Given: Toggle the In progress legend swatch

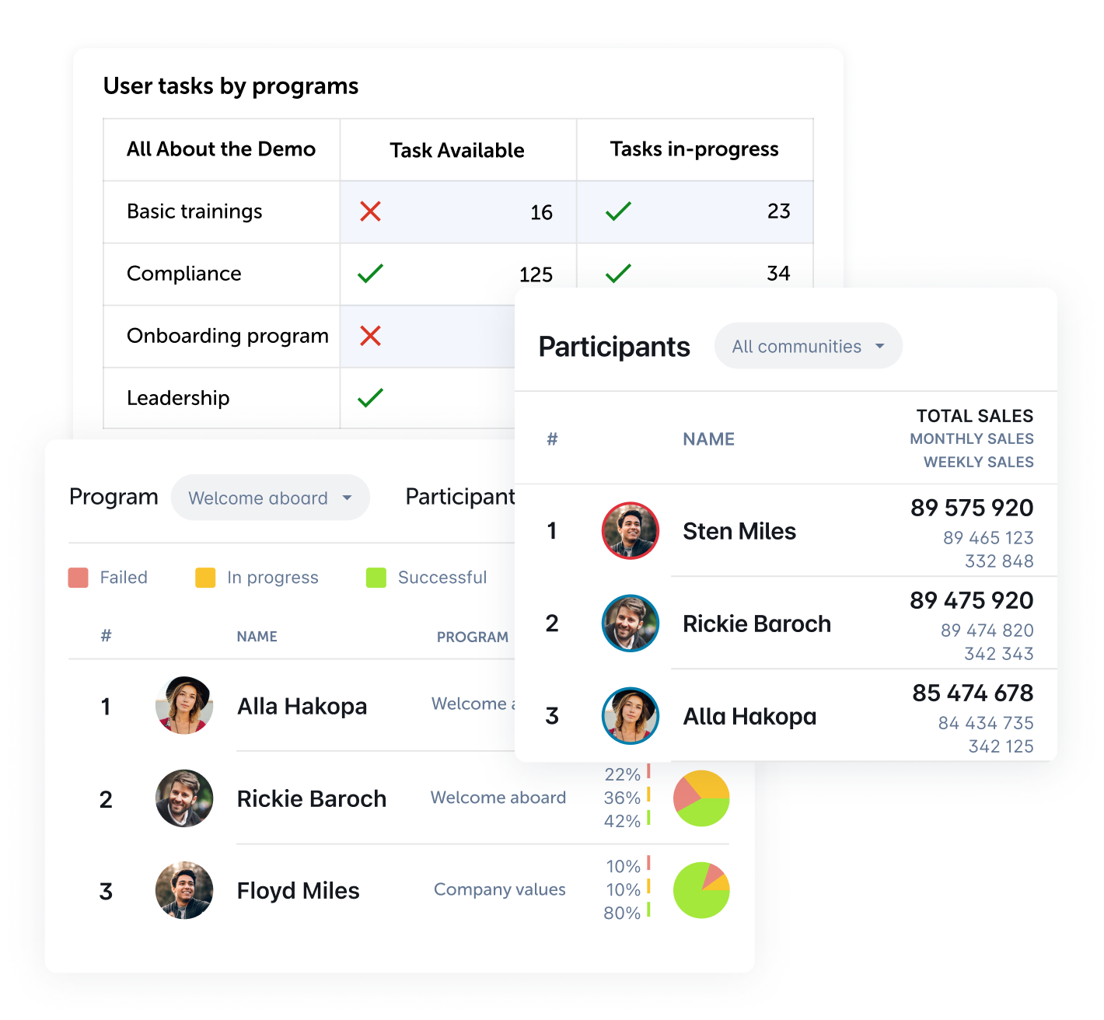Looking at the screenshot, I should [205, 578].
